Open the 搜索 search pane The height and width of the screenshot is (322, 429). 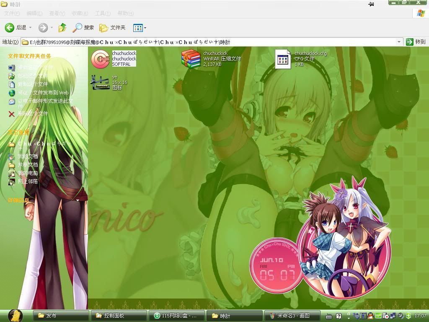tap(83, 28)
